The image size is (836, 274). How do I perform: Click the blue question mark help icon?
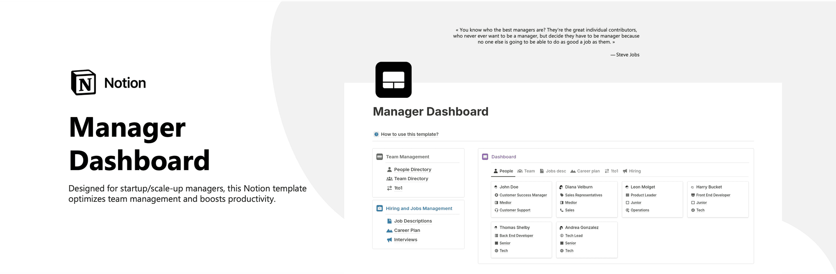(376, 134)
